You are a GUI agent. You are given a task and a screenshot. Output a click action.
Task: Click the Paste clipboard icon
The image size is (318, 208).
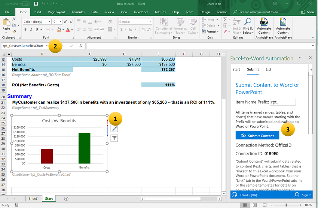[x=6, y=22]
